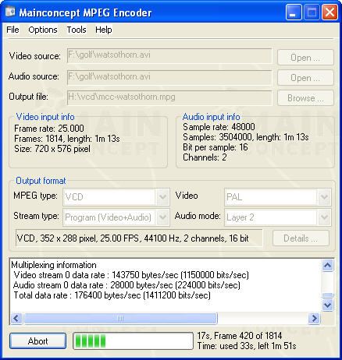The height and width of the screenshot is (360, 342).
Task: Click the 'Audio input info' group label
Action: pos(211,117)
